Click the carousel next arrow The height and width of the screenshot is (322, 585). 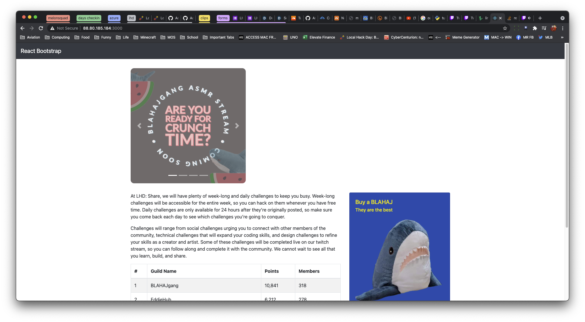coord(237,126)
